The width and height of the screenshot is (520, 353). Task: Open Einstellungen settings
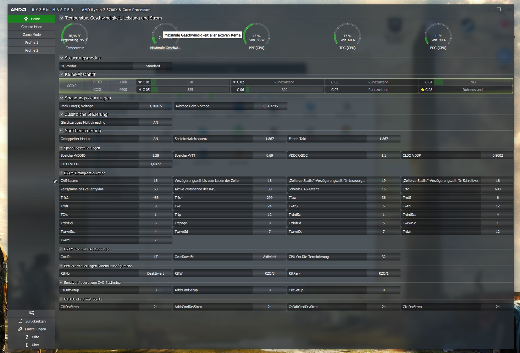31,329
